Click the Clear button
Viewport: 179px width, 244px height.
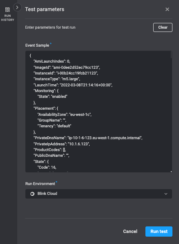pyautogui.click(x=163, y=27)
